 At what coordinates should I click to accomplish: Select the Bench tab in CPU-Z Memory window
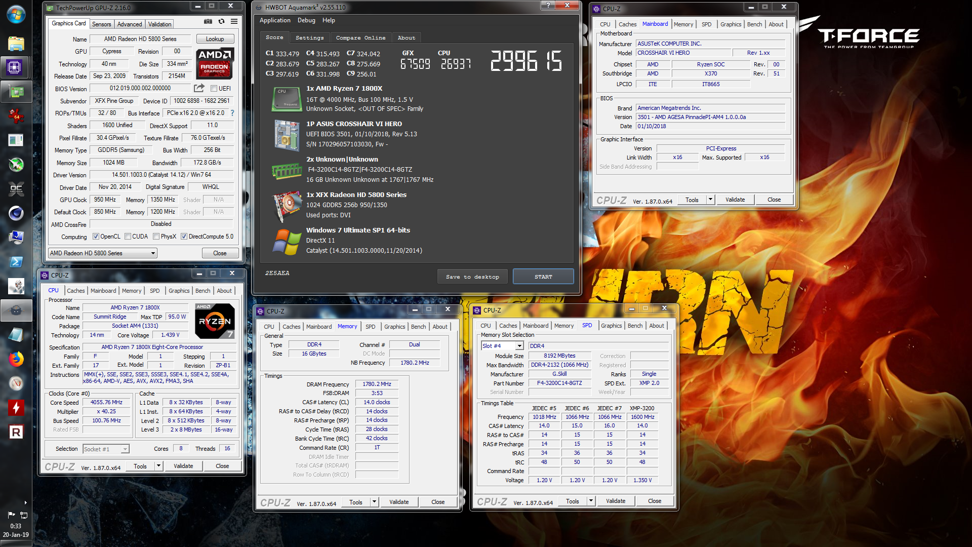[x=418, y=327]
